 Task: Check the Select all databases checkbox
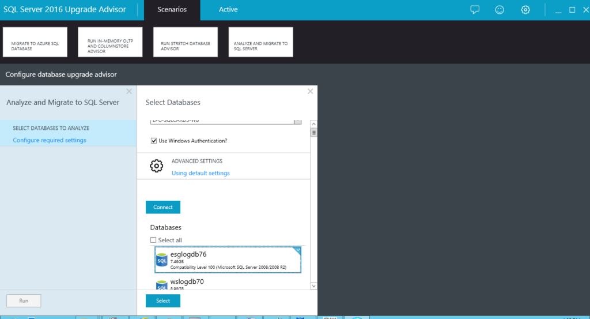(x=153, y=240)
